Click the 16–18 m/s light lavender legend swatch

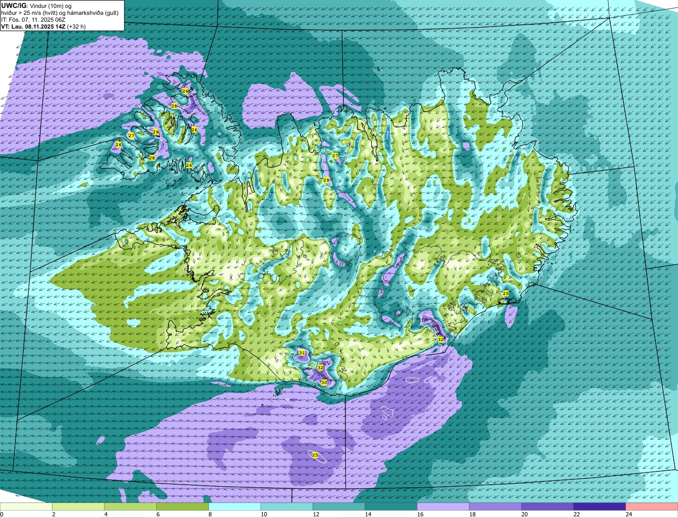coord(444,506)
